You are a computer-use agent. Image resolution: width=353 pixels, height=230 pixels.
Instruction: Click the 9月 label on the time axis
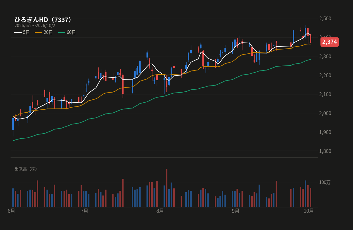[x=236, y=211]
